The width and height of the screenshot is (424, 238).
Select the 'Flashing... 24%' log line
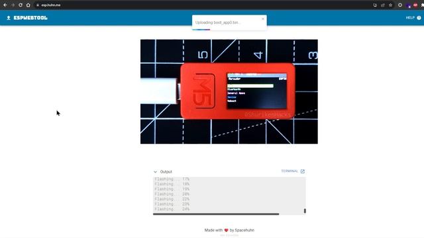pyautogui.click(x=172, y=209)
